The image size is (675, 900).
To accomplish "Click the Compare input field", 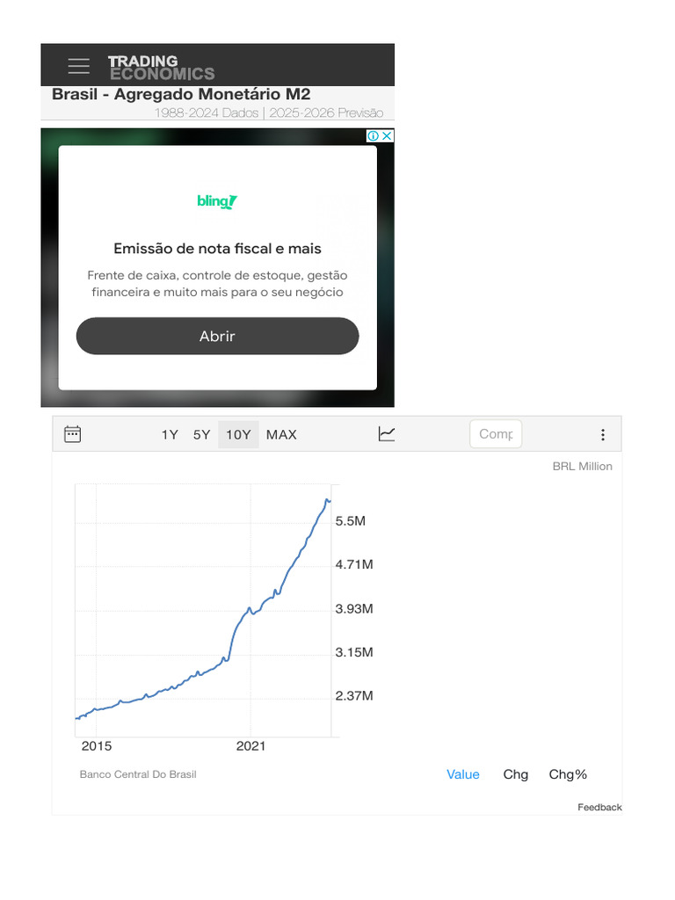I will click(496, 434).
